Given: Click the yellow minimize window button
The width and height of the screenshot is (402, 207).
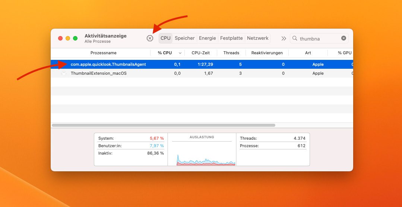Looking at the screenshot, I should (x=68, y=38).
